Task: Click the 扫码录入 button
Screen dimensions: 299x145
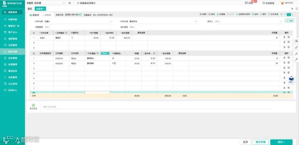Action: [105, 53]
